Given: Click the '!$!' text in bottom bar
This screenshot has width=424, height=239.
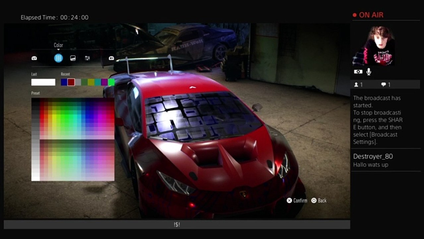Looking at the screenshot, I should coord(177,225).
